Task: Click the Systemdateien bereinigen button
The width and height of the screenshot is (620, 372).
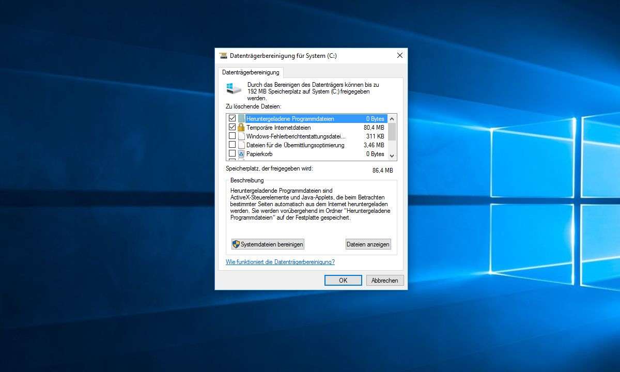Action: click(268, 244)
